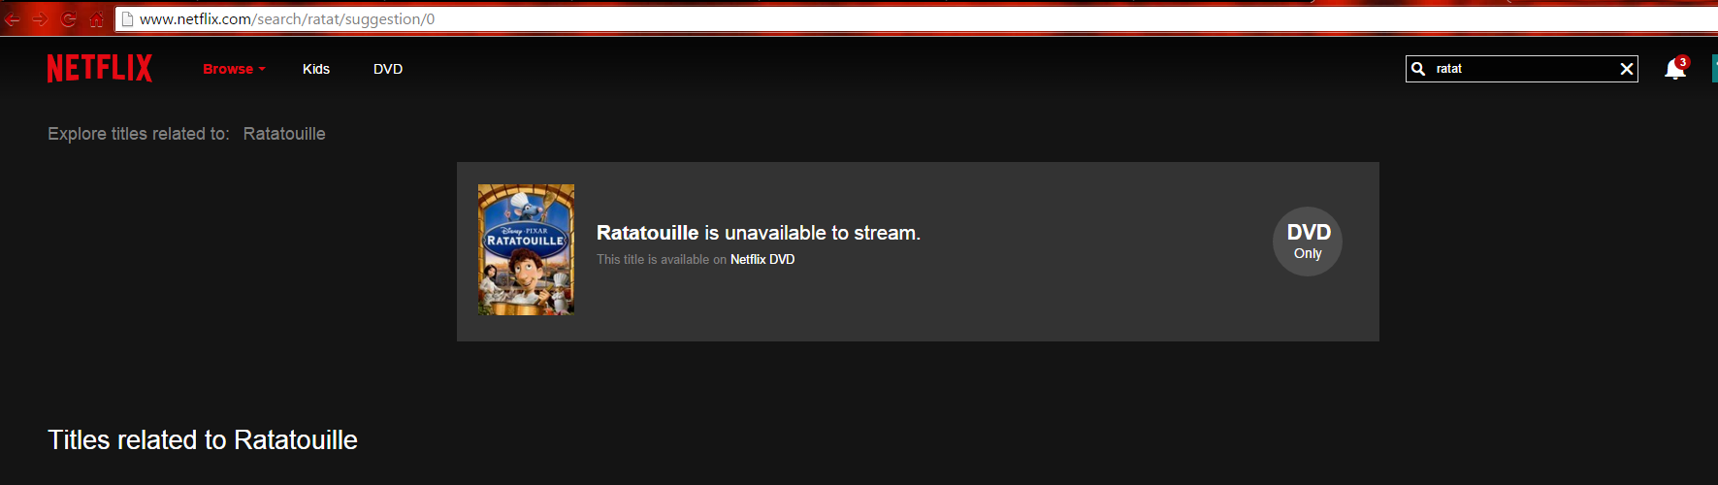This screenshot has width=1718, height=485.
Task: Focus the search field containing ratat
Action: [x=1523, y=69]
